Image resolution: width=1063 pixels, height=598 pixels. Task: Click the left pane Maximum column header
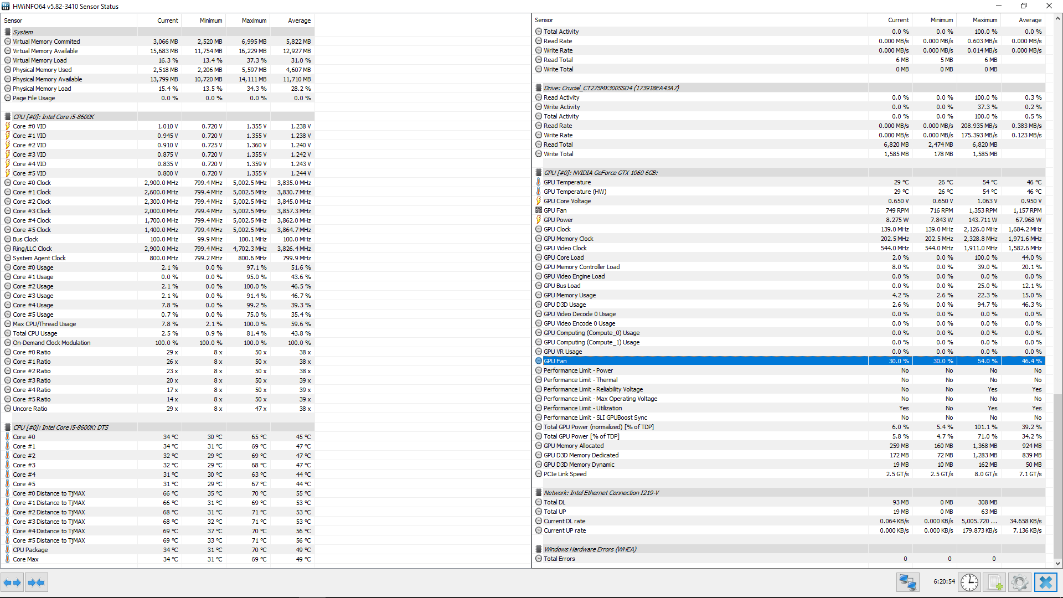tap(254, 20)
